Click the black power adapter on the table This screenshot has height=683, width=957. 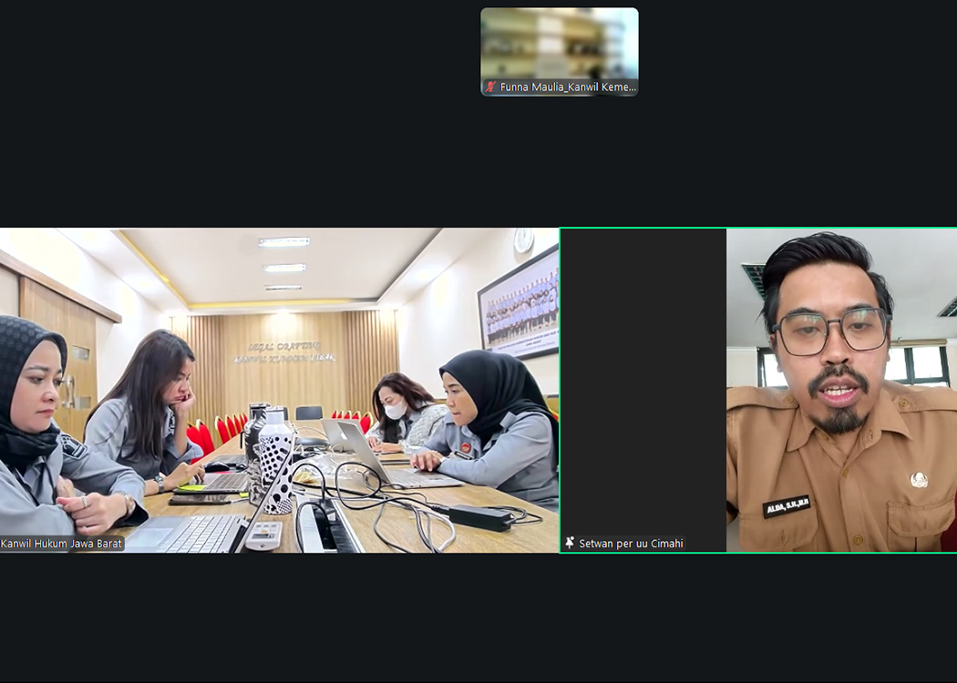point(480,517)
